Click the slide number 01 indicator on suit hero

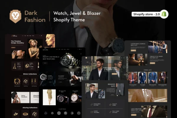[88, 62]
